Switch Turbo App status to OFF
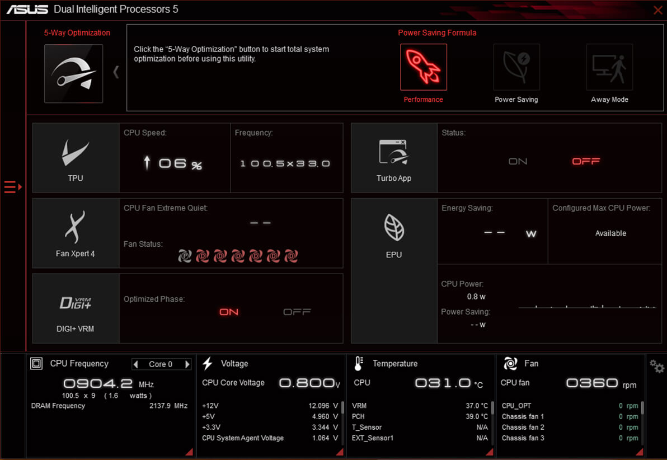 click(586, 161)
